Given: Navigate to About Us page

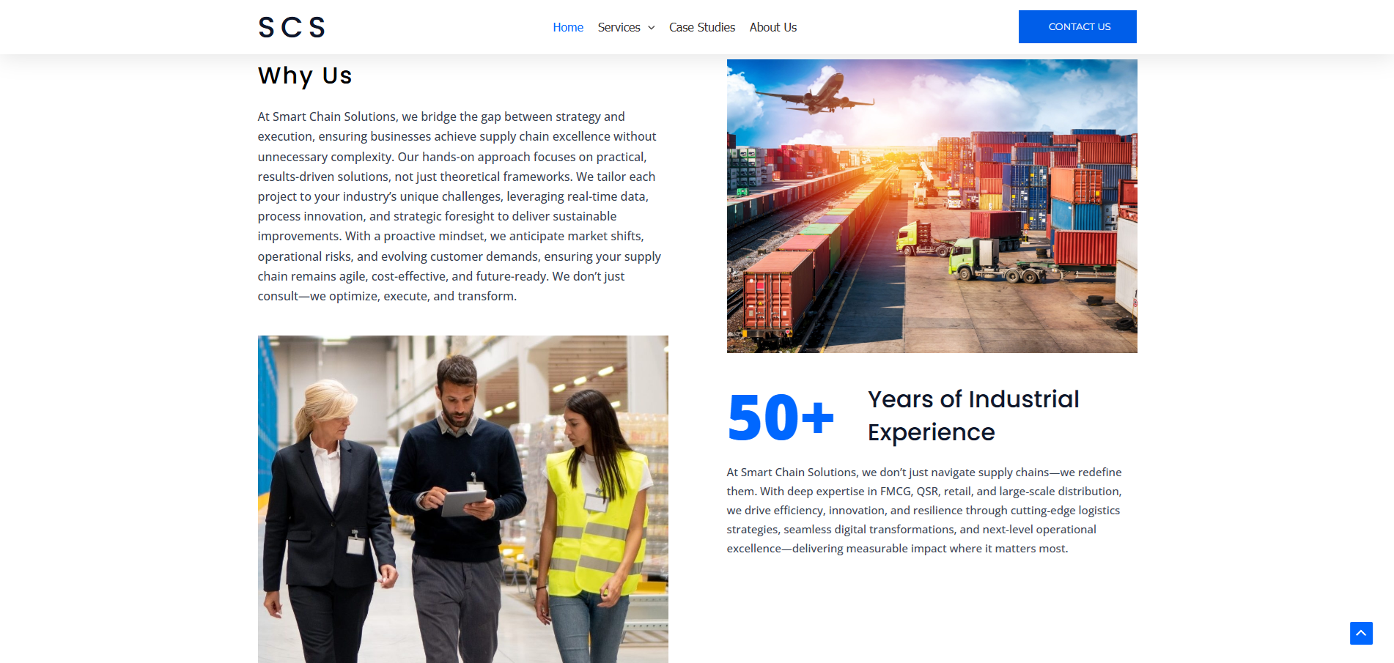Looking at the screenshot, I should pos(772,27).
